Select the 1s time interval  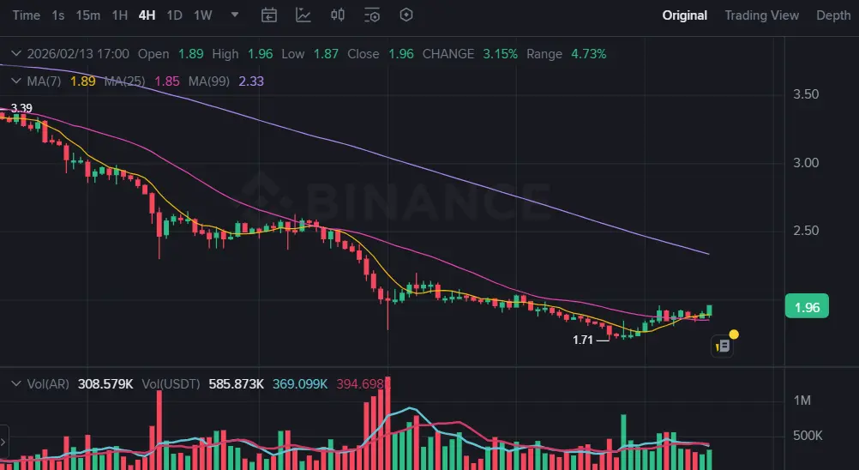(x=58, y=15)
